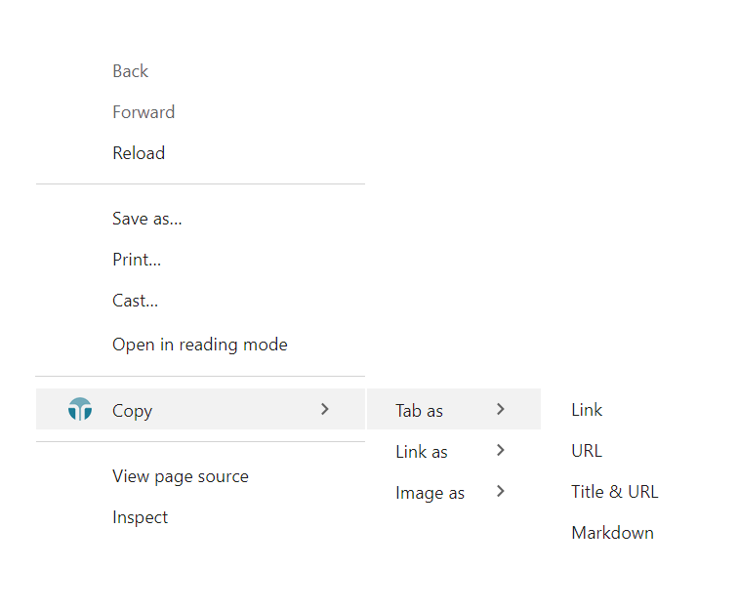Screen dimensions: 738x610
Task: Expand the Tab as submenu chevron
Action: [x=501, y=410]
